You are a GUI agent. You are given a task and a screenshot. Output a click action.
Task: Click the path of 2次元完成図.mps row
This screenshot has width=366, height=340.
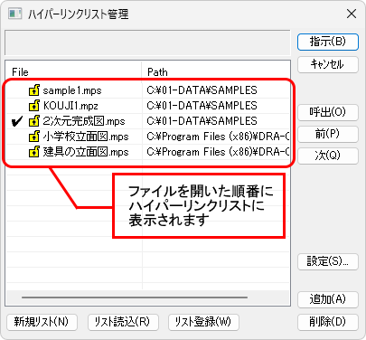[x=202, y=121]
